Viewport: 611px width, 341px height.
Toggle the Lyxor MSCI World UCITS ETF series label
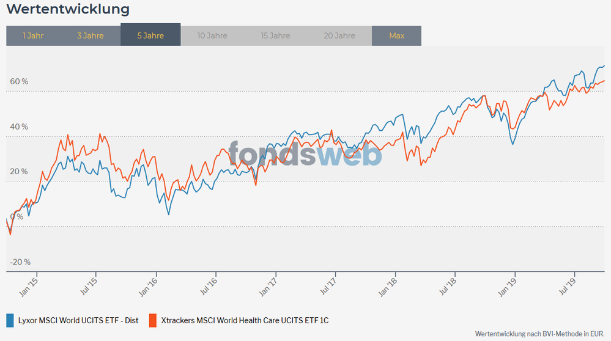pos(77,320)
